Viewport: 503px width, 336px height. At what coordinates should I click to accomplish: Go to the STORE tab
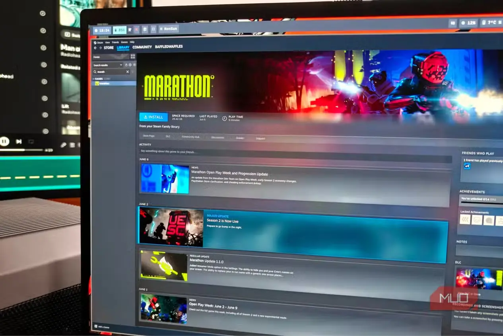pos(109,48)
